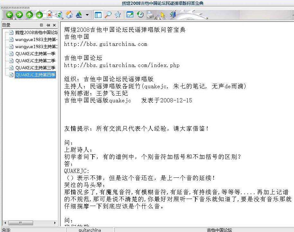Click the 组织:吉他中国论坛民谣弹唱版 line
This screenshot has width=294, height=232.
coord(109,79)
